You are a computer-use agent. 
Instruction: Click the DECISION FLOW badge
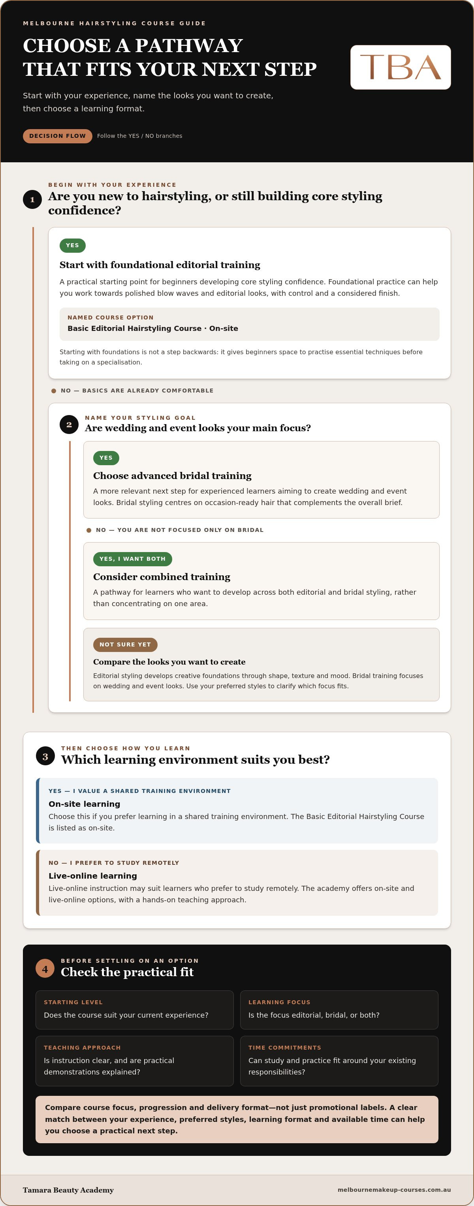pyautogui.click(x=58, y=136)
